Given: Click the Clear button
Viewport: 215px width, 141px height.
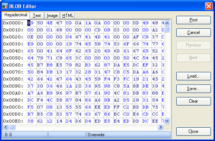Looking at the screenshot, I should click(x=194, y=101).
